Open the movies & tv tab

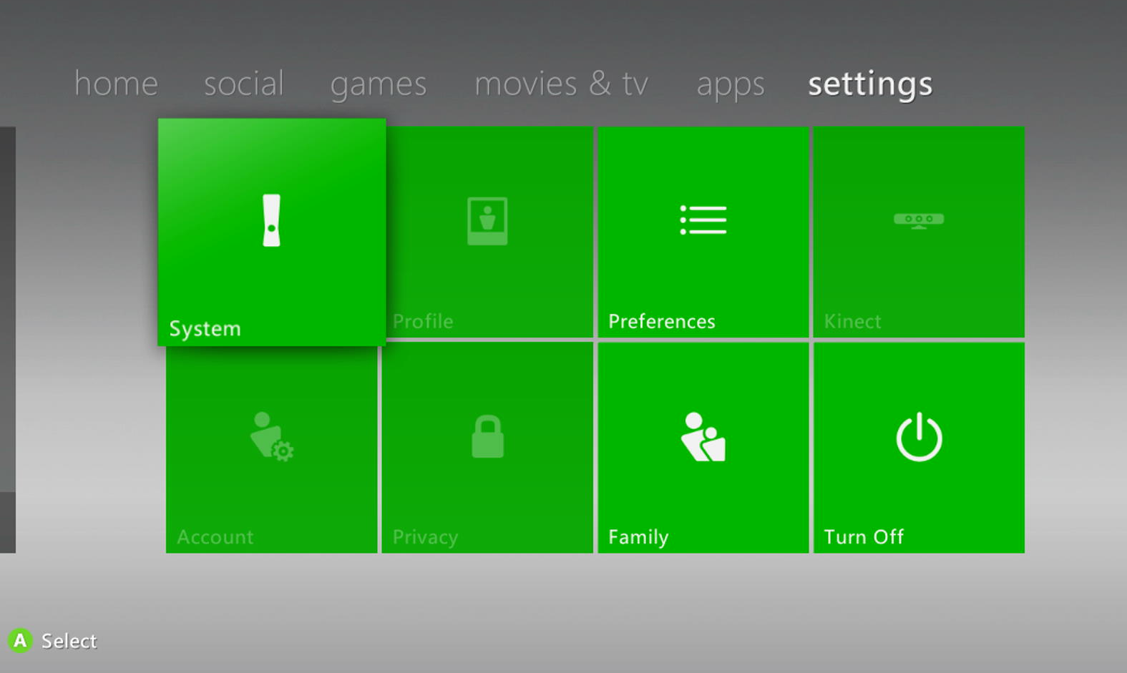point(562,84)
